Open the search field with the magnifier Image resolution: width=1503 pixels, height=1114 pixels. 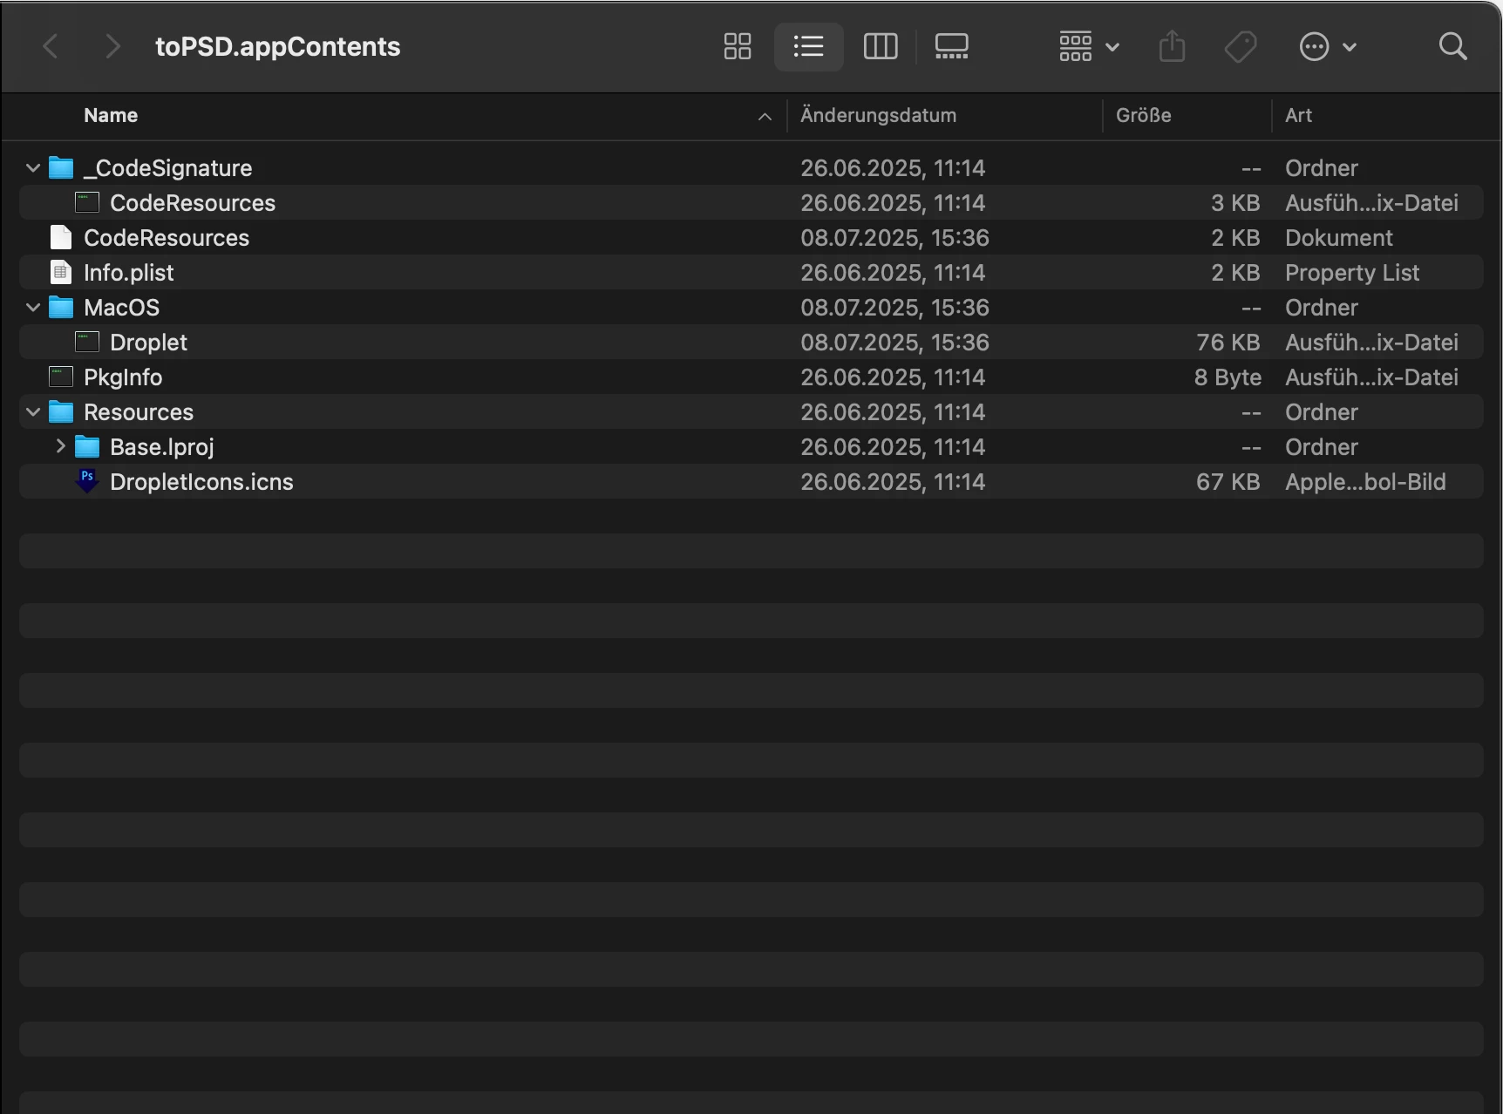point(1452,46)
